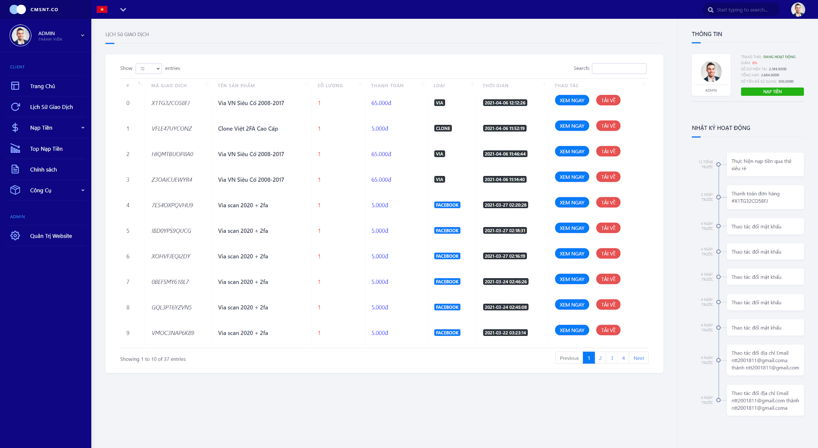
Task: Click the search magnifier icon in top bar
Action: [x=711, y=10]
